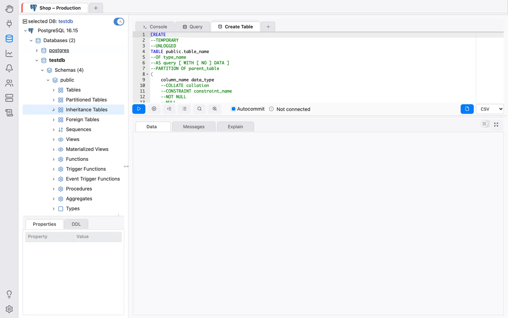Click the circled play icon in the toolbar
Image resolution: width=508 pixels, height=318 pixels.
click(x=154, y=109)
